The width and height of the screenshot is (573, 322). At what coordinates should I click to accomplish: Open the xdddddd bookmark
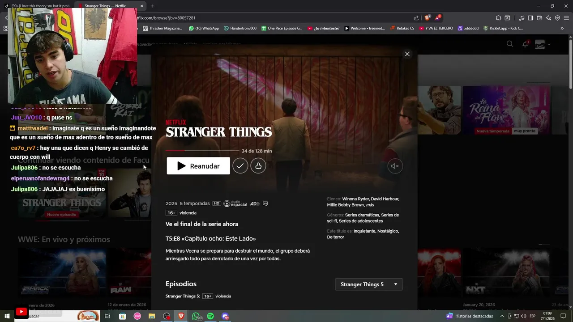click(x=468, y=28)
